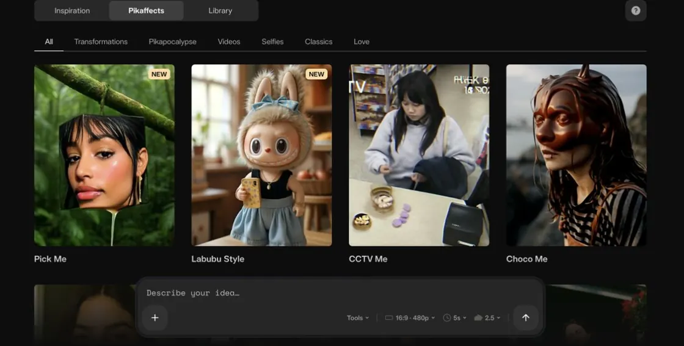
Task: Select the All category filter
Action: coord(49,42)
